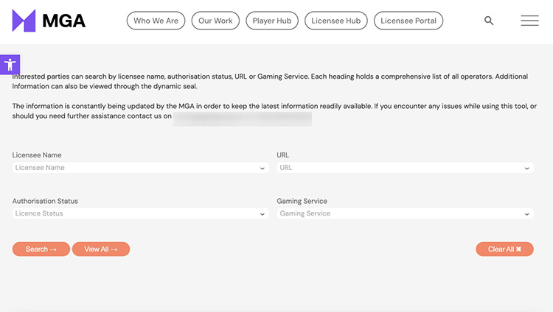Click the MGA logo
Screen dimensions: 553x312
[x=49, y=21]
